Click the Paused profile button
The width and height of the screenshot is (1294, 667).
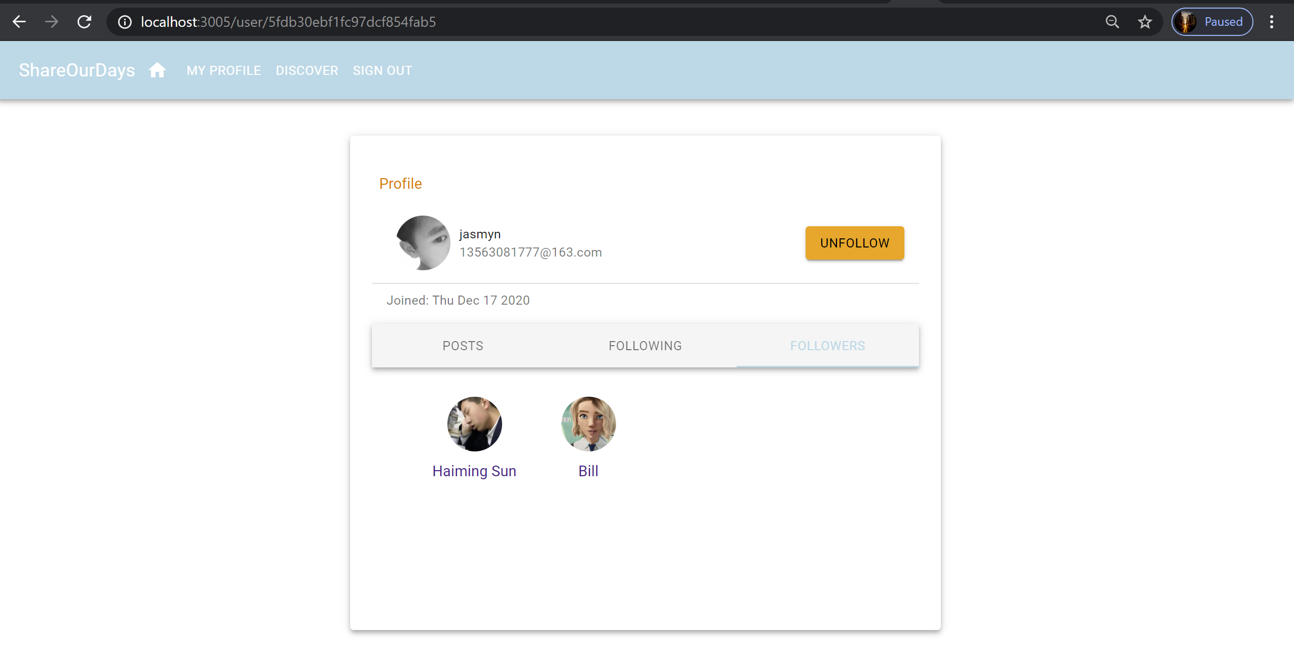[1212, 22]
